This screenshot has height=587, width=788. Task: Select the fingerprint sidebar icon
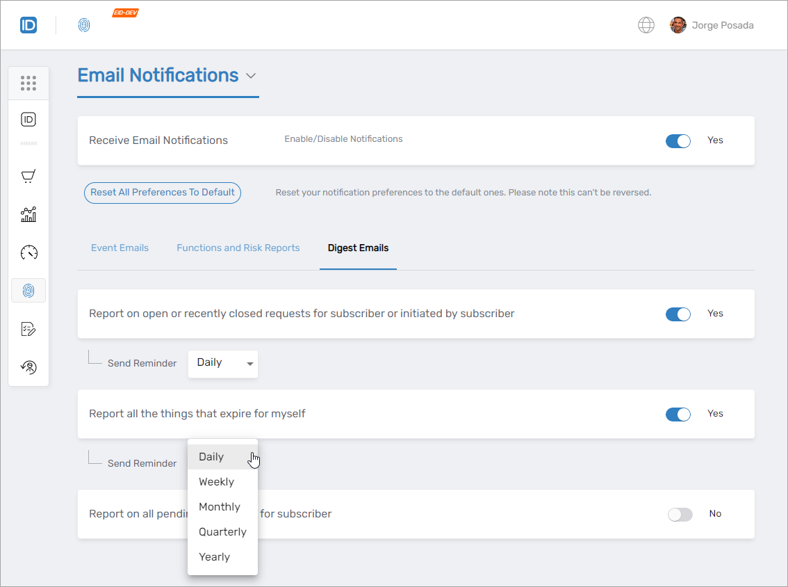pos(28,290)
